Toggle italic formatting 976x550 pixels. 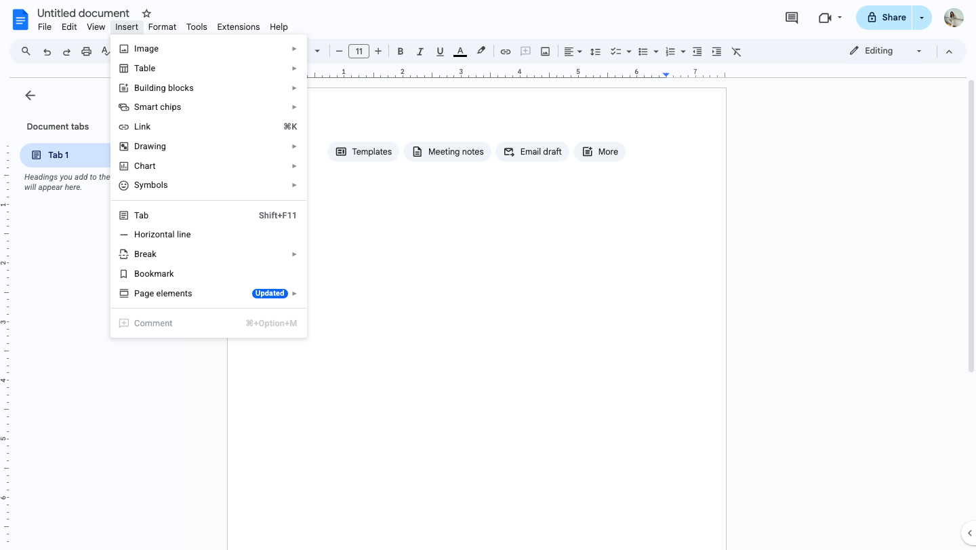point(420,52)
